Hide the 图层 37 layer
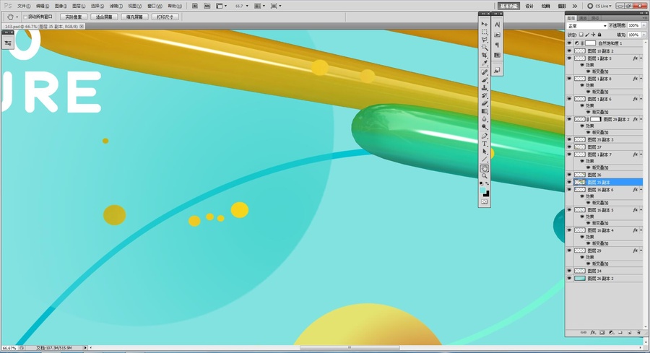Image resolution: width=650 pixels, height=353 pixels. pyautogui.click(x=569, y=147)
